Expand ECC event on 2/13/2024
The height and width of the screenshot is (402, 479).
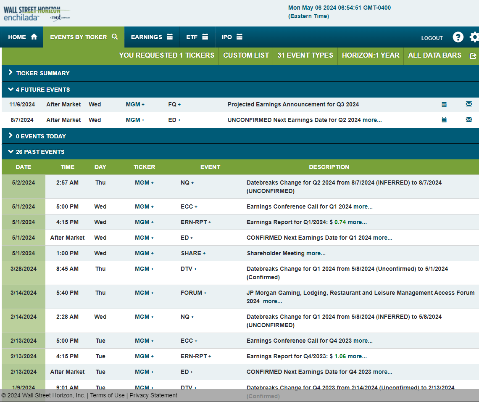coord(189,341)
